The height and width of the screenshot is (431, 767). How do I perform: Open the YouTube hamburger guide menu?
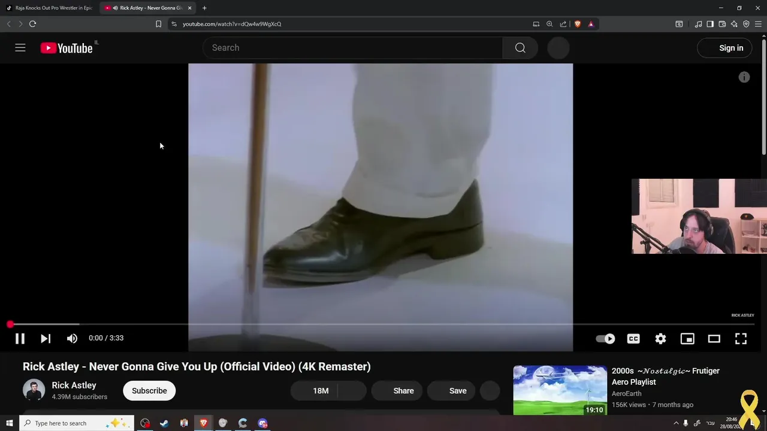click(20, 48)
